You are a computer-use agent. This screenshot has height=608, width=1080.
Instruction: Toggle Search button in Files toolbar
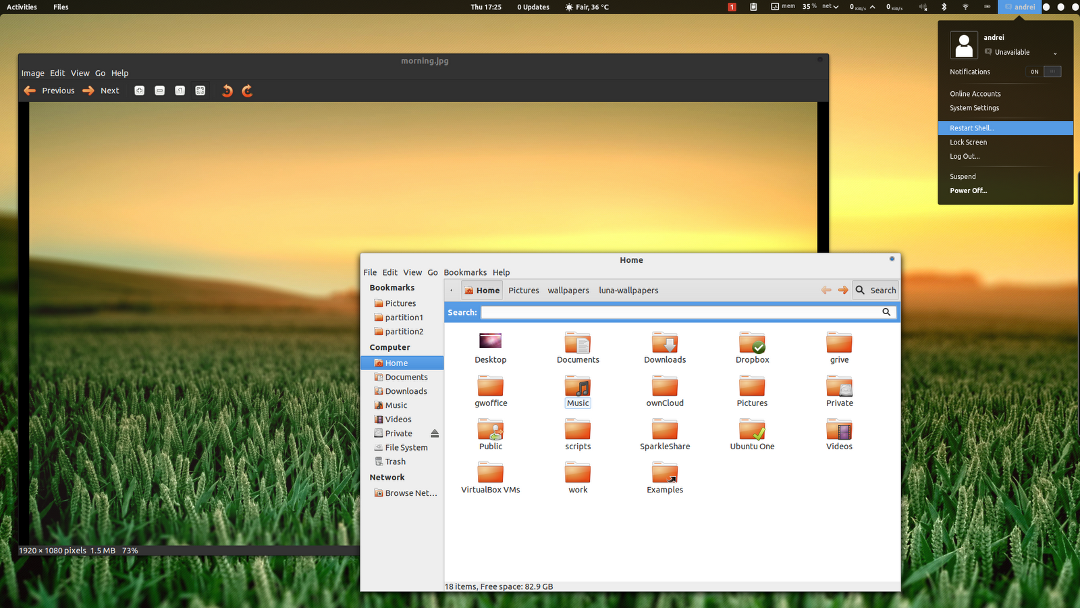click(875, 290)
